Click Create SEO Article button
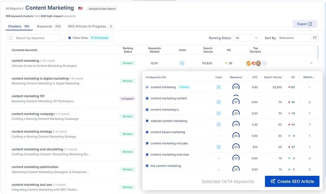 [292, 181]
